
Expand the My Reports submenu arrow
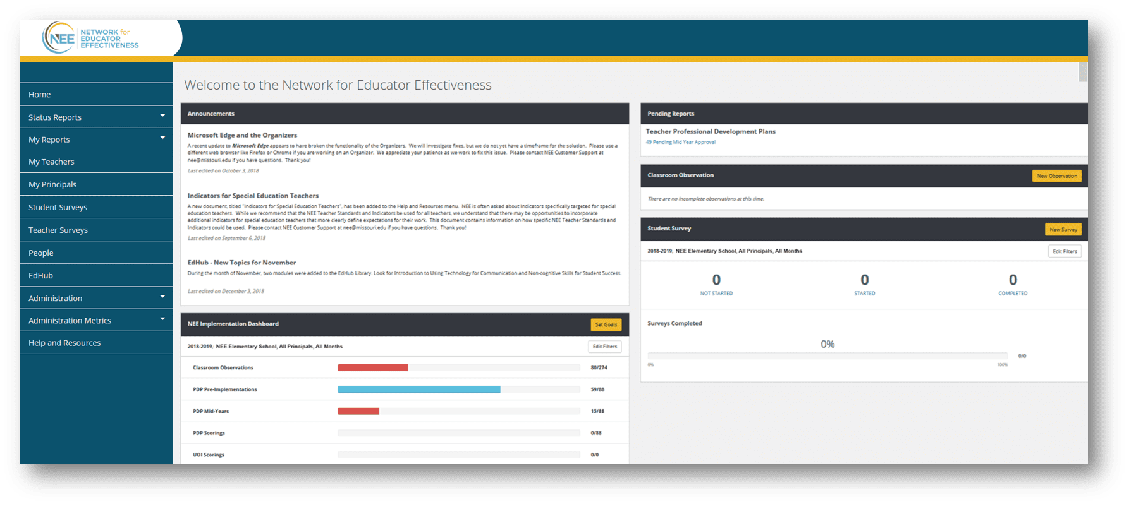(x=162, y=138)
